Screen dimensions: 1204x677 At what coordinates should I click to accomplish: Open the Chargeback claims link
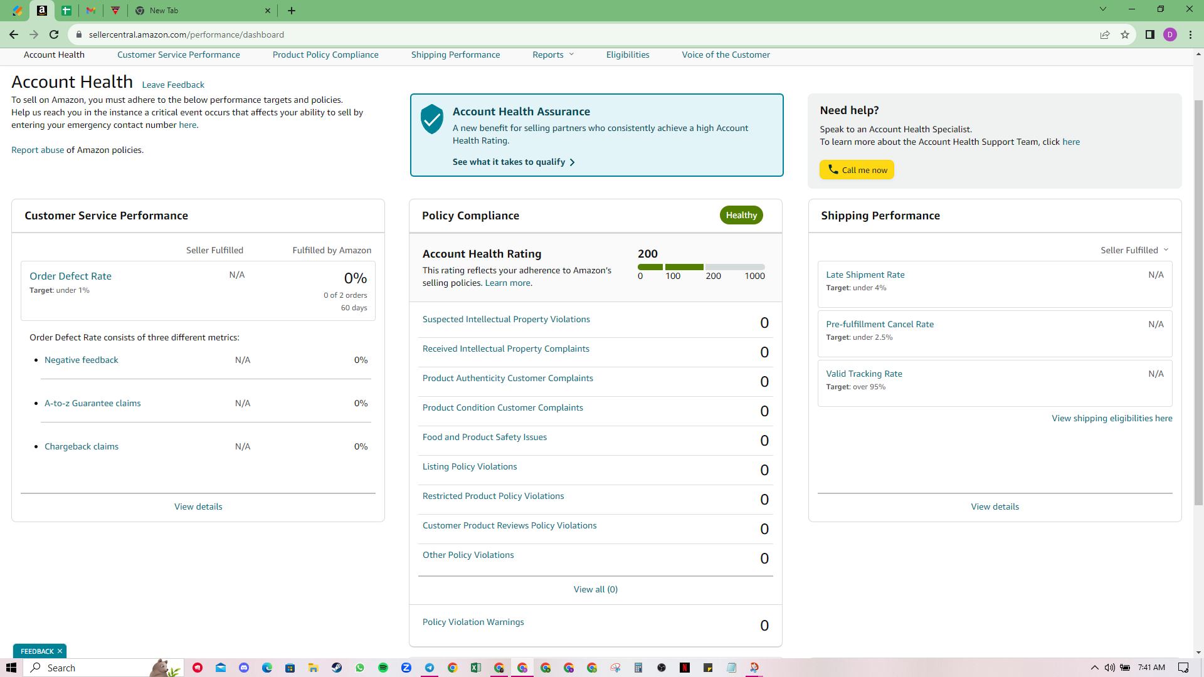pyautogui.click(x=82, y=447)
